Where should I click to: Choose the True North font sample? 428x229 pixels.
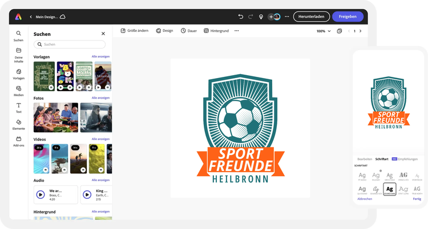coord(417,190)
